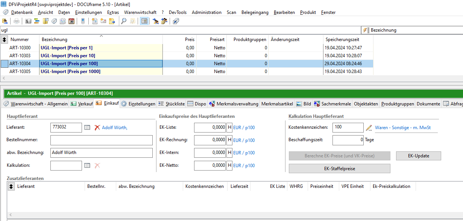
Task: Open the Warenwirtschaft menu
Action: [x=140, y=12]
